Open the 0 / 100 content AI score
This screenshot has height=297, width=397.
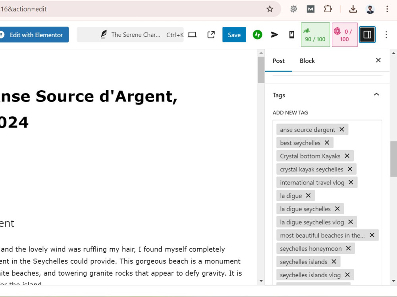tap(345, 34)
